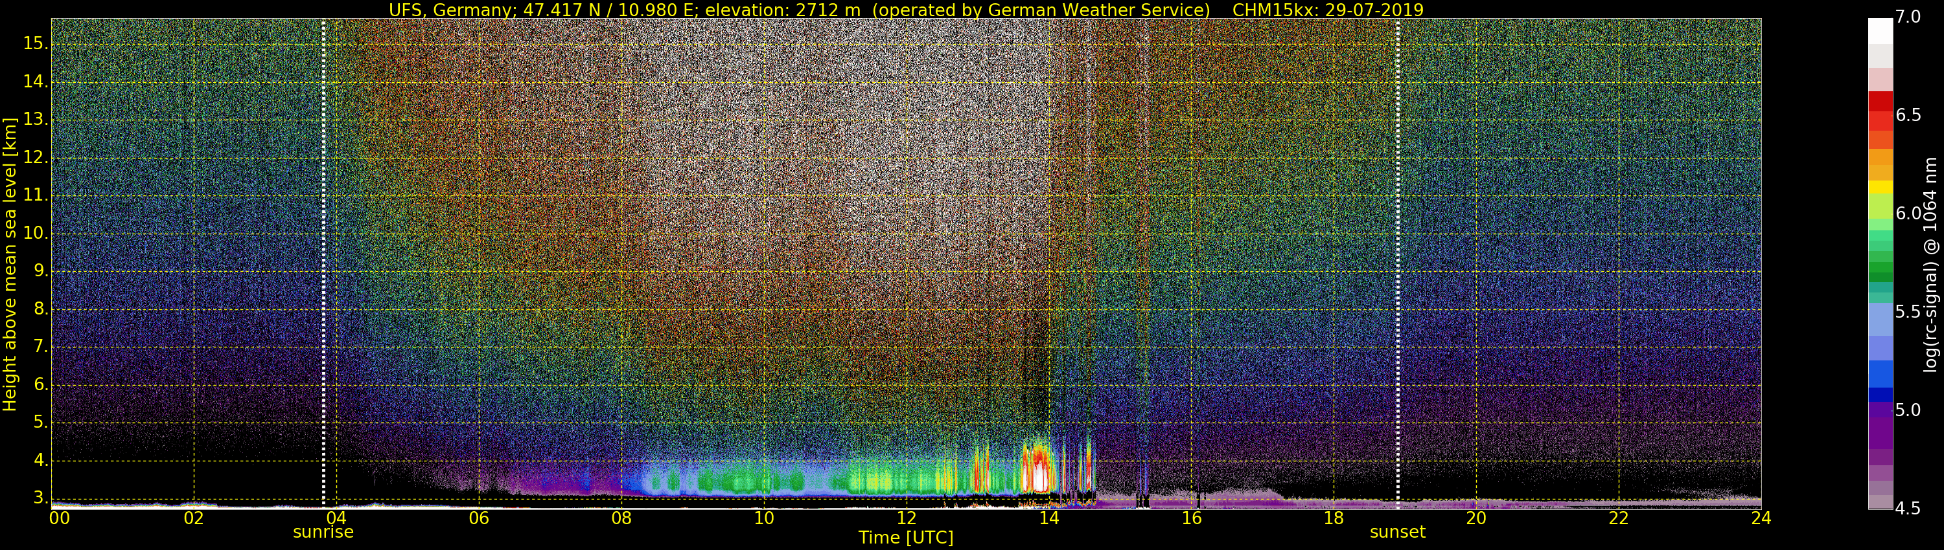Click the '00' time axis tick label
The image size is (1944, 550).
(59, 518)
